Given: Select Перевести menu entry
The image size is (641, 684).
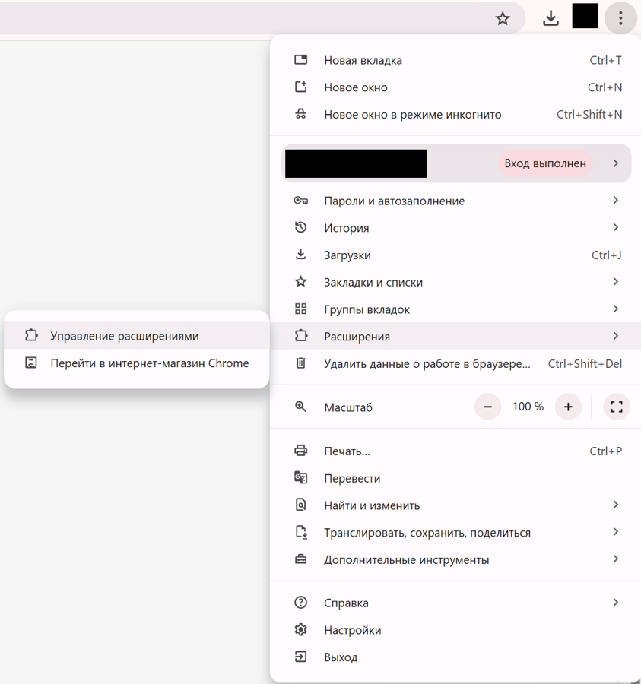Looking at the screenshot, I should [x=455, y=478].
